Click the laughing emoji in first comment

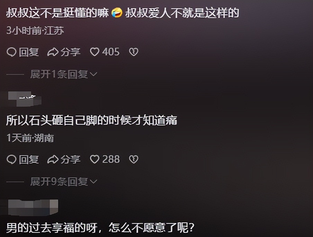point(117,12)
